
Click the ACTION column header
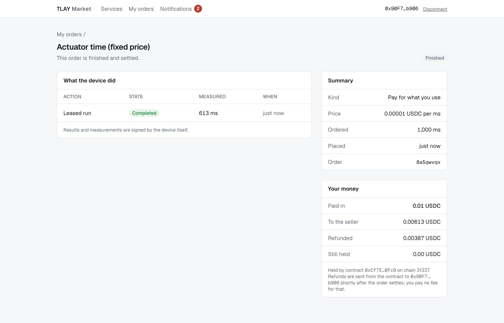[72, 97]
